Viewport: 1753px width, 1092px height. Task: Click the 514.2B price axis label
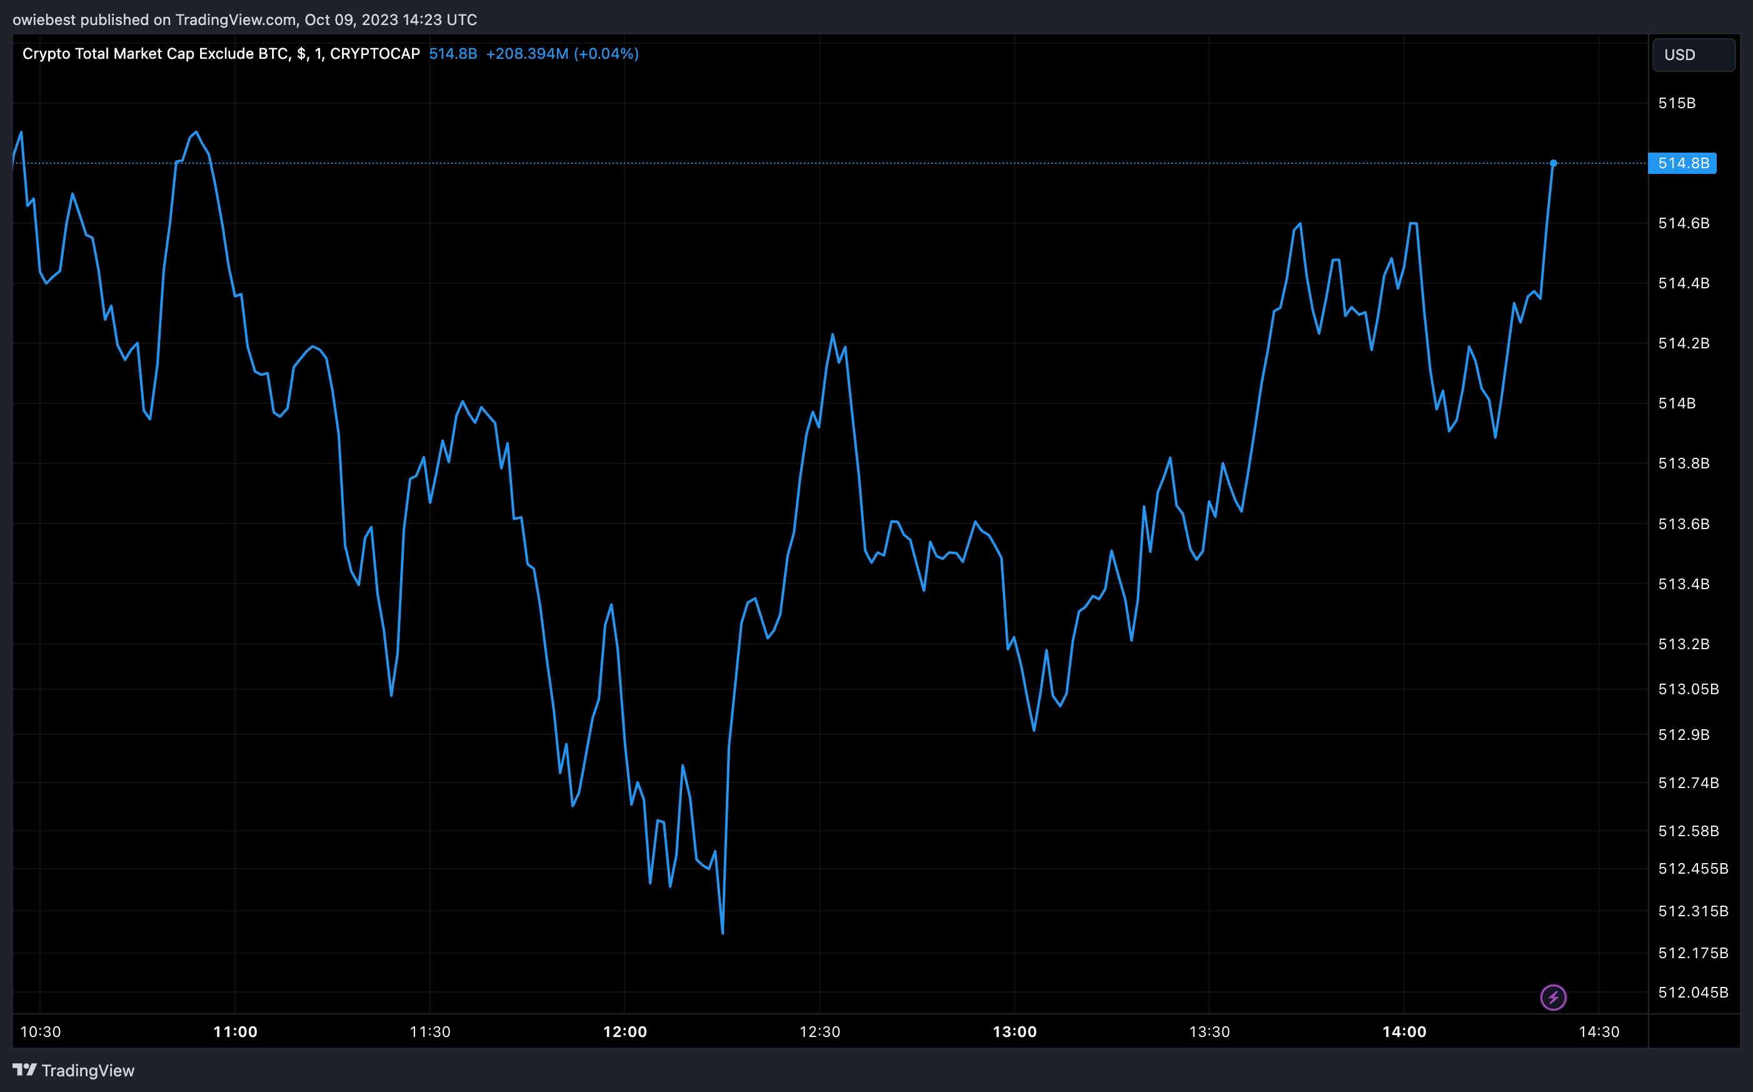[x=1684, y=343]
